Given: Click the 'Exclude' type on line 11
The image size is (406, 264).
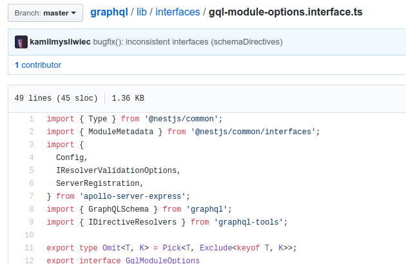Looking at the screenshot, I should (216, 248).
